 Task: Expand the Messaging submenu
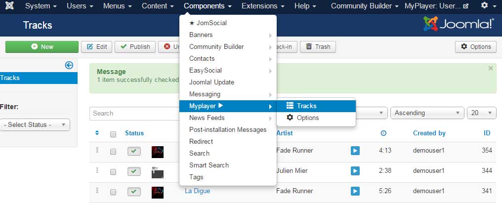coord(228,94)
